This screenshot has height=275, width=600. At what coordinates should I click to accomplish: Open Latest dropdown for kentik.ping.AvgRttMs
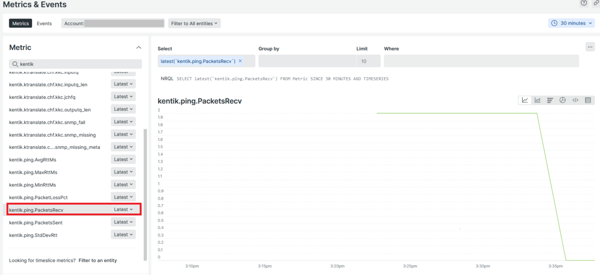123,160
